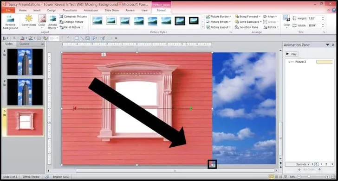
Task: Apply the black double frame picture style
Action: (x=180, y=21)
